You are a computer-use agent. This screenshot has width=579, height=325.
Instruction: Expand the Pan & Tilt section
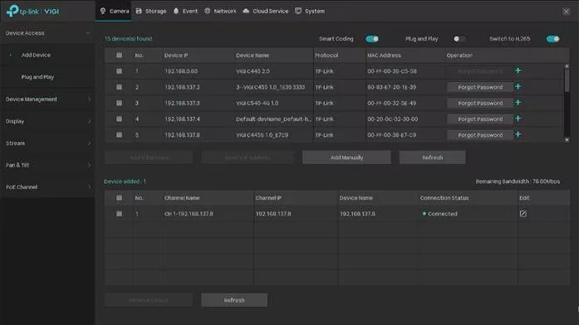pyautogui.click(x=47, y=165)
